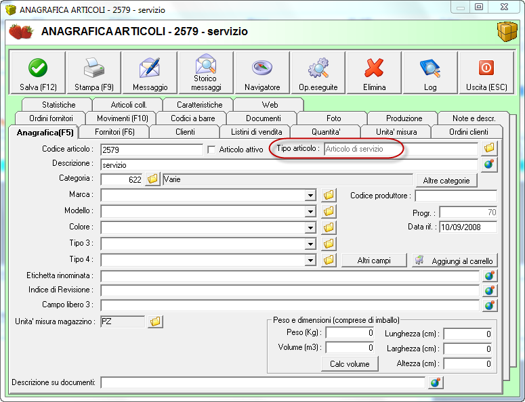The image size is (525, 402).
Task: Click the Peso (Kg) field
Action: [x=350, y=333]
